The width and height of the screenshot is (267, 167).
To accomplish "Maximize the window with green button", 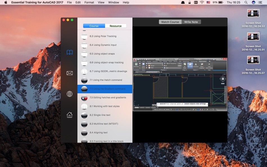I will 72,20.
